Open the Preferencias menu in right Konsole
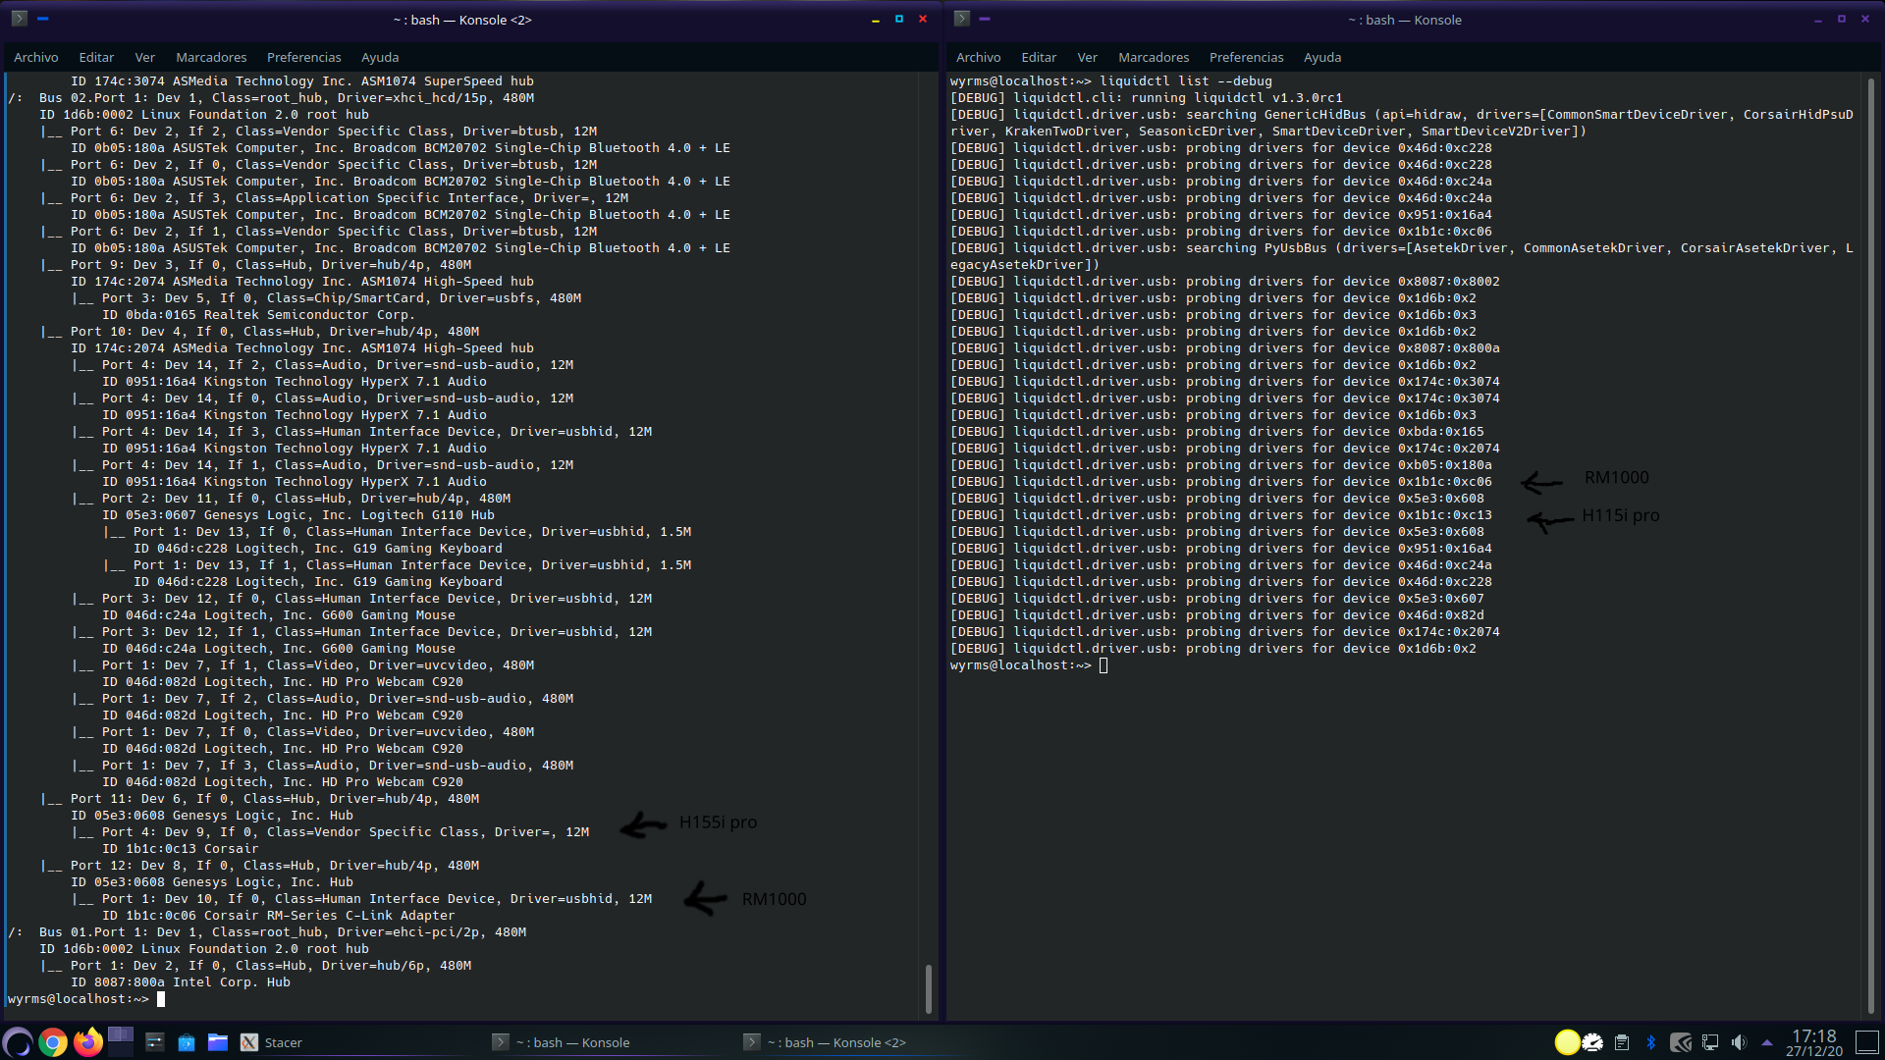Image resolution: width=1885 pixels, height=1060 pixels. [x=1245, y=57]
